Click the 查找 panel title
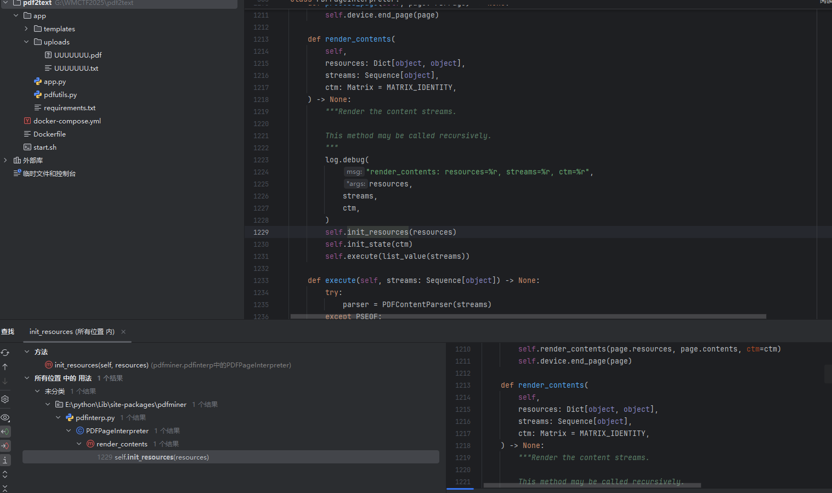Viewport: 832px width, 493px height. click(8, 332)
